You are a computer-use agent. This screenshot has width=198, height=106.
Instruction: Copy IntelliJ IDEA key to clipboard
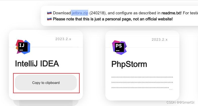point(46,83)
